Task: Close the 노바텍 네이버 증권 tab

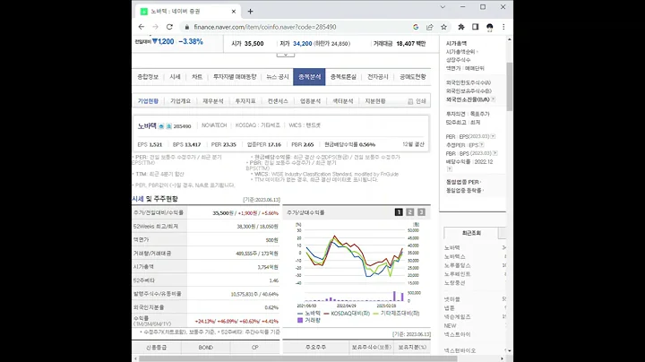Action: (234, 12)
